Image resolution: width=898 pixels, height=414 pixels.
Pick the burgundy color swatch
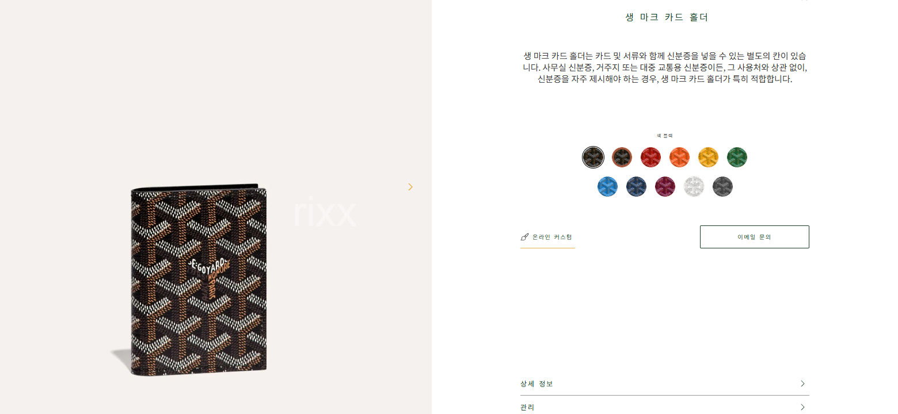665,186
